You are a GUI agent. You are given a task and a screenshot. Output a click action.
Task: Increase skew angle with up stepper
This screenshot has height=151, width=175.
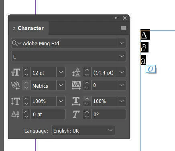(x=87, y=112)
